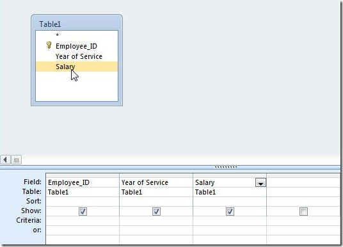The width and height of the screenshot is (343, 247).
Task: Click the Table cell under Year of Service
Action: [x=156, y=192]
